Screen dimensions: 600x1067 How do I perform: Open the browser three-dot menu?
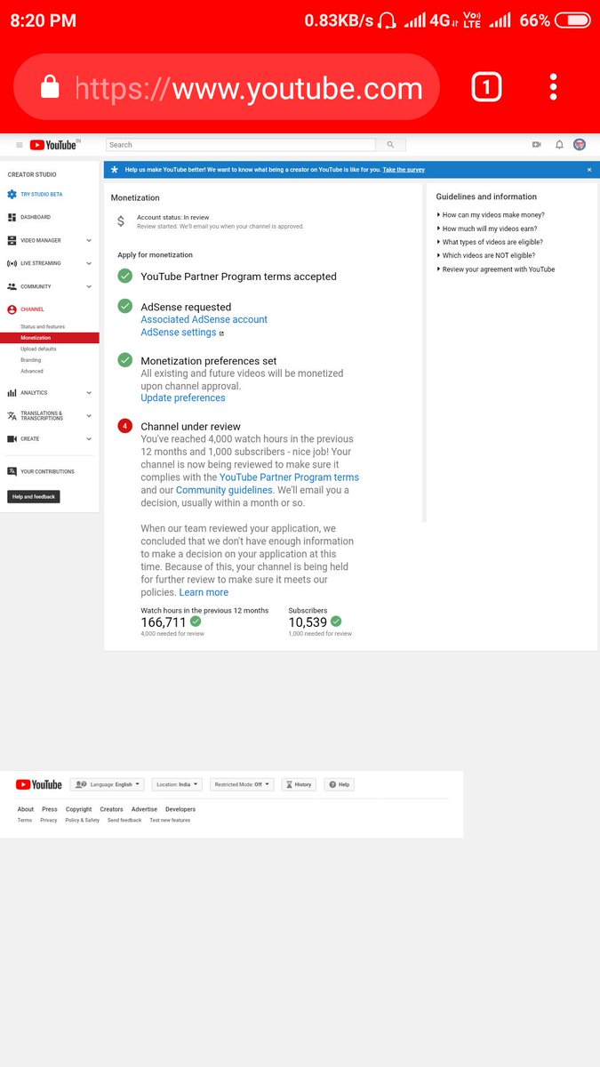click(553, 87)
